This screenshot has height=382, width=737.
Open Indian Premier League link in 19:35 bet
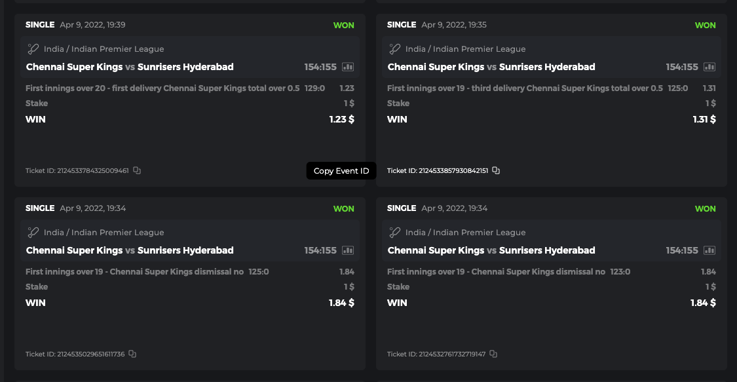(465, 49)
